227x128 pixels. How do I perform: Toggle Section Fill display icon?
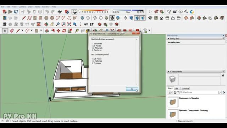[x=143, y=18]
